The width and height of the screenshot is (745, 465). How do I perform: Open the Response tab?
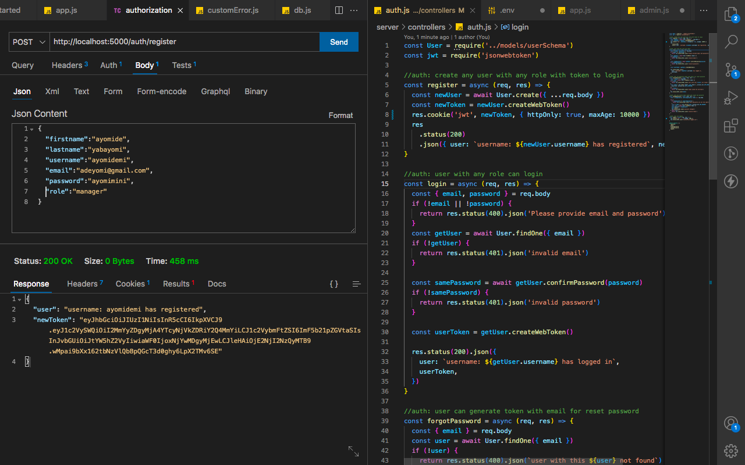[x=31, y=284]
